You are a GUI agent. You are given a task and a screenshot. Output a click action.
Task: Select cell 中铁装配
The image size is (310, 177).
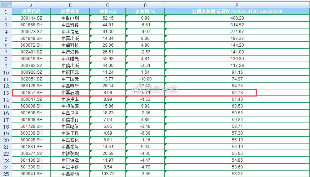click(x=70, y=153)
